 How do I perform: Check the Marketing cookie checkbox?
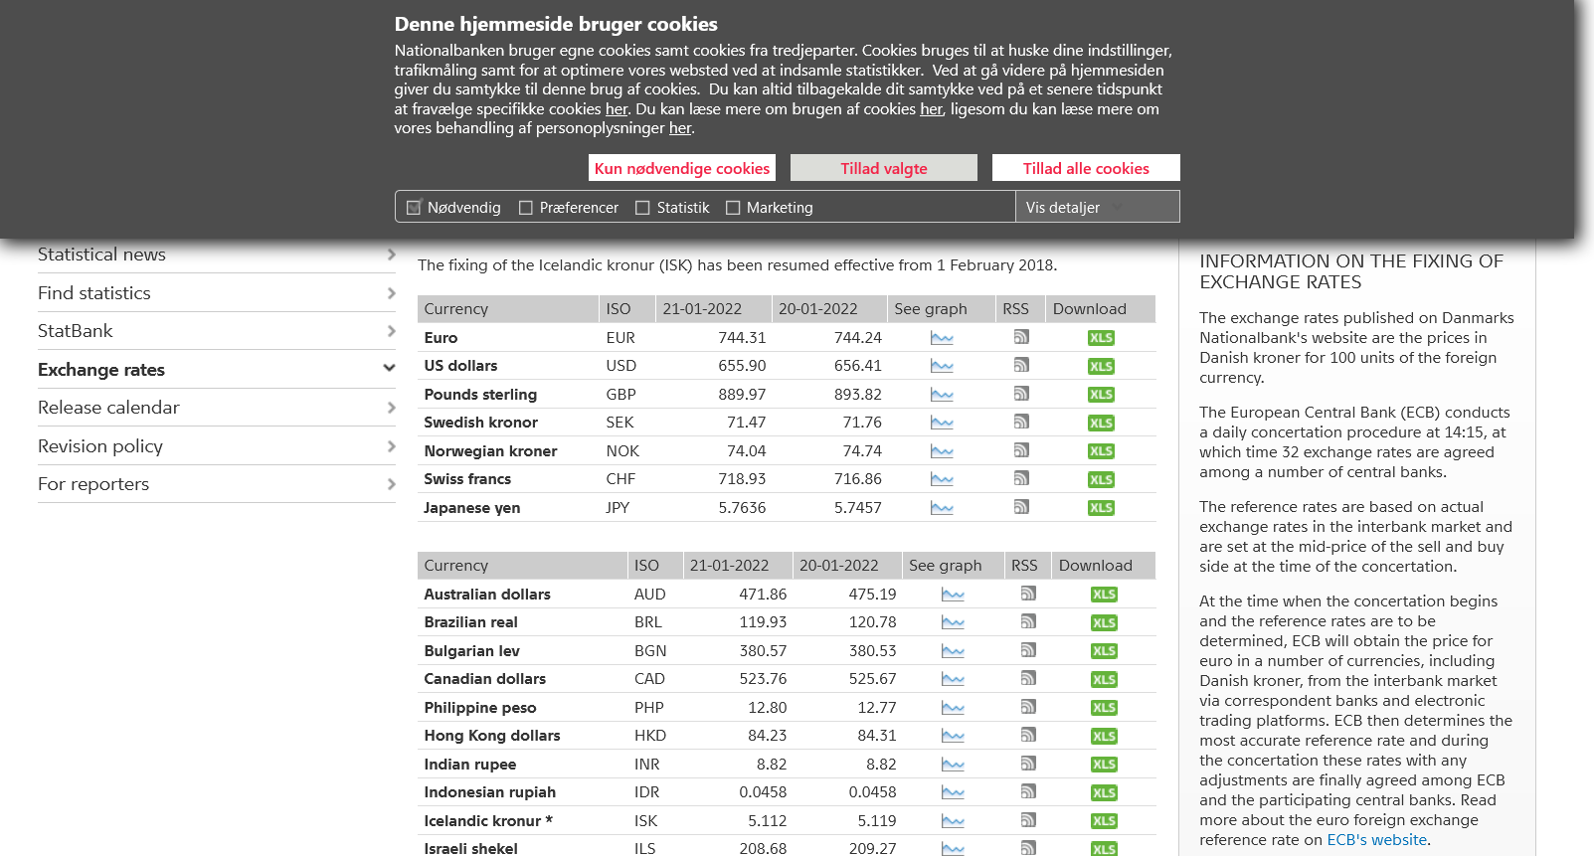(733, 208)
